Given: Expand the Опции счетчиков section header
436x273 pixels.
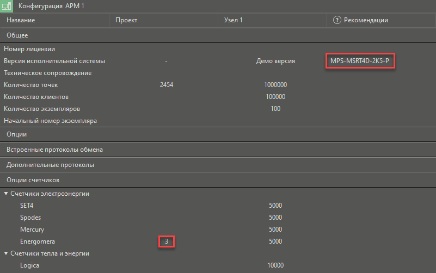Looking at the screenshot, I should point(33,180).
